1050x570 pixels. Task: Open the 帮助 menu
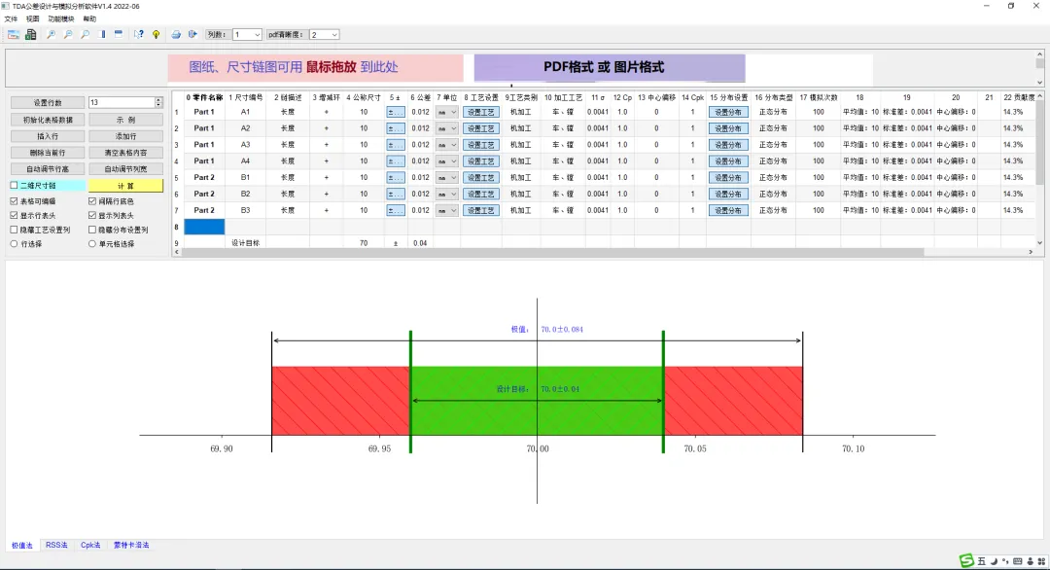(x=89, y=18)
